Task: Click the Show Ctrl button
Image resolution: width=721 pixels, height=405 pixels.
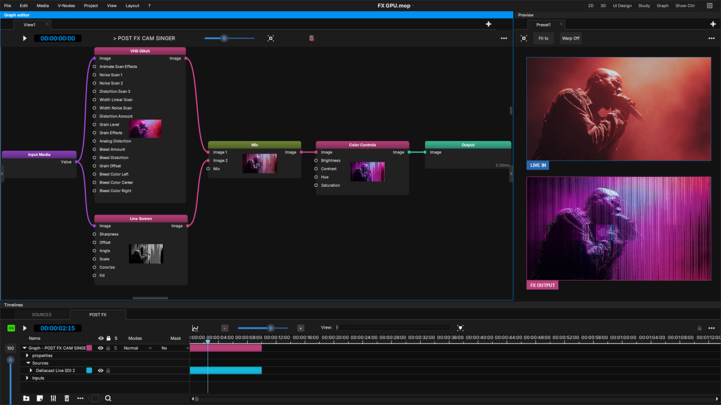Action: [x=685, y=6]
